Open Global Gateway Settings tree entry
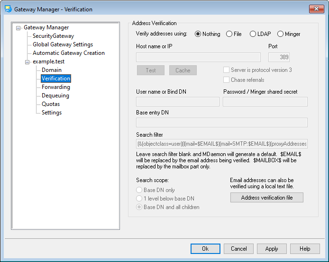Viewport: 329px width, 262px height. [63, 44]
